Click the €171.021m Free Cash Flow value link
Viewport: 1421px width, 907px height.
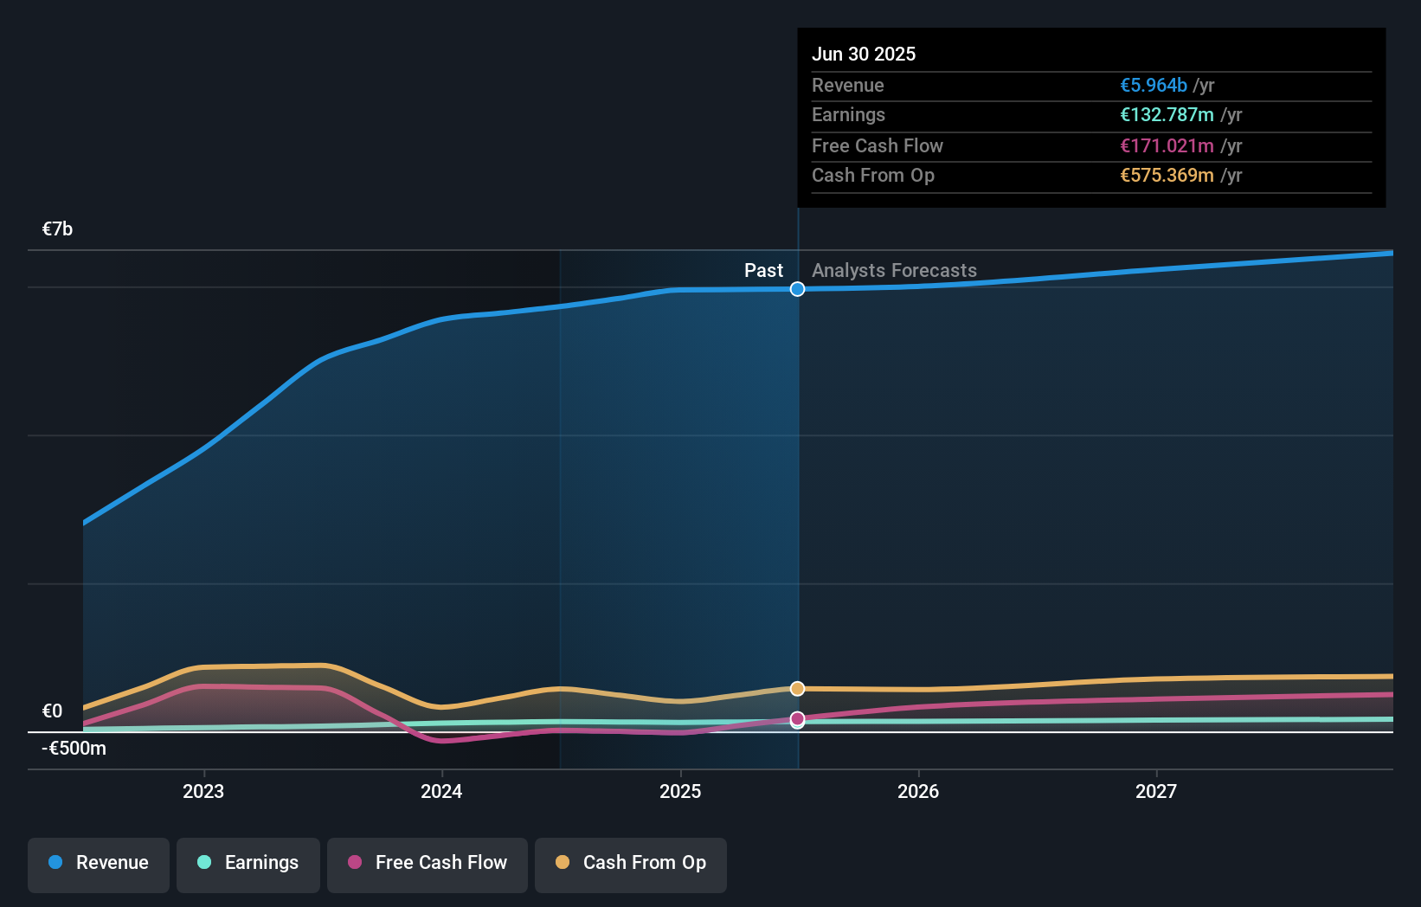1166,145
